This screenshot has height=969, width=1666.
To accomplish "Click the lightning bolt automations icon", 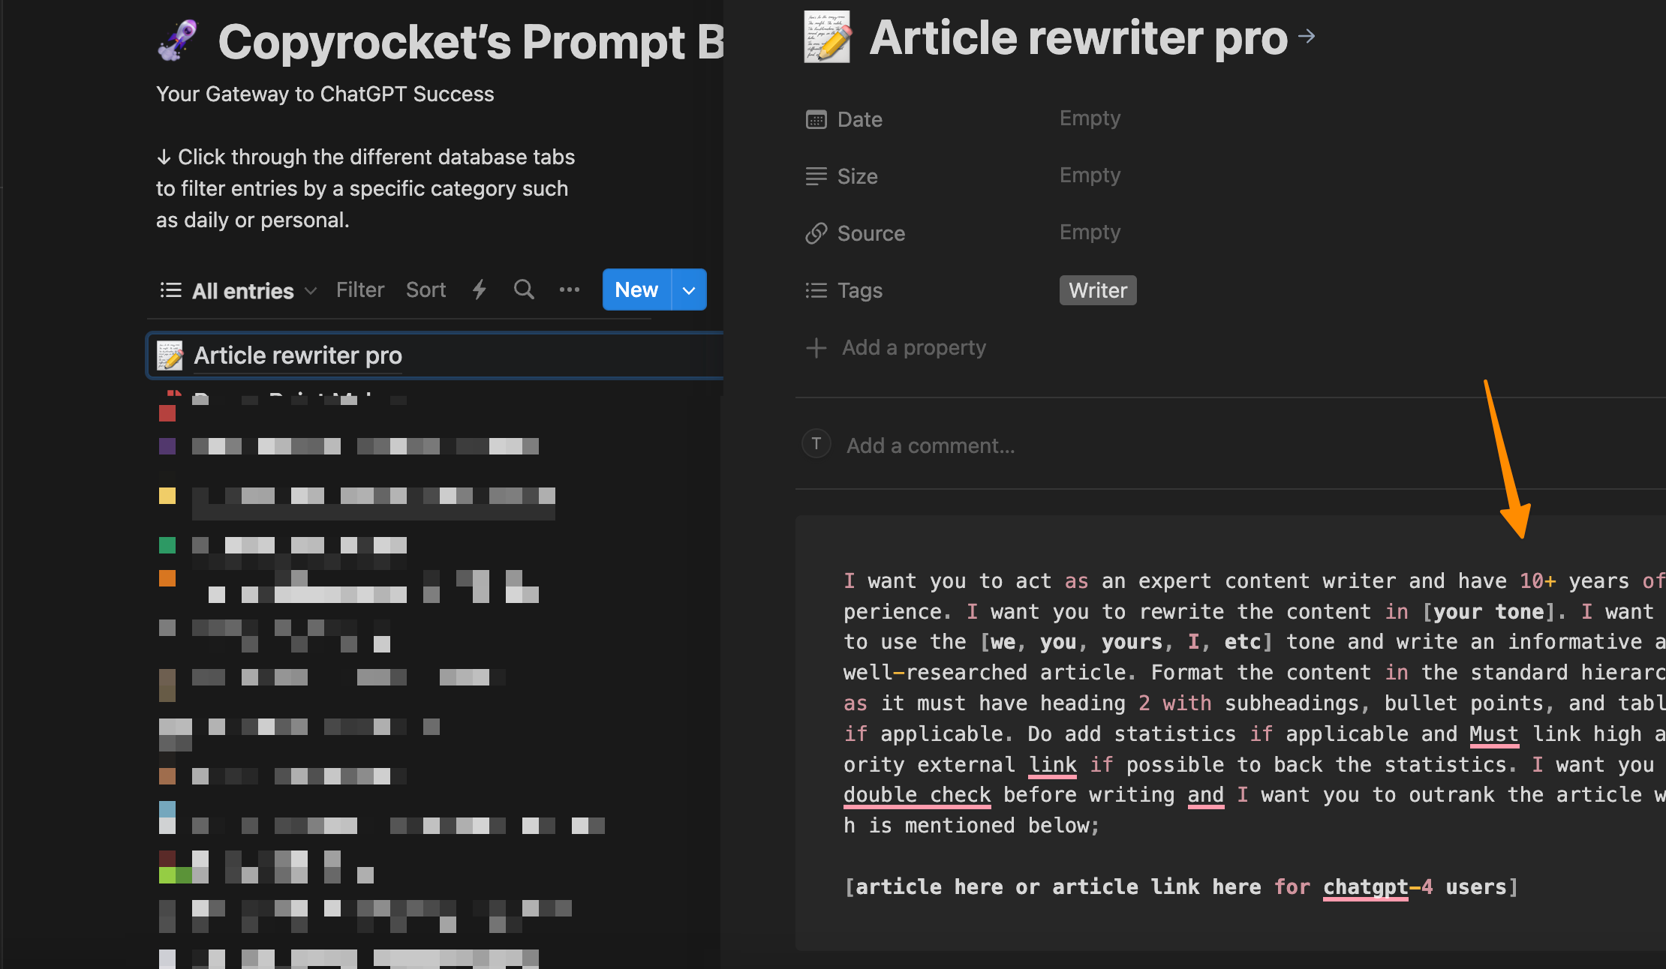I will click(x=480, y=289).
